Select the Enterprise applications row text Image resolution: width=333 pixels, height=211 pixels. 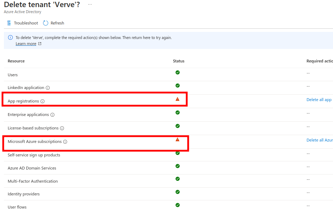[x=28, y=115]
